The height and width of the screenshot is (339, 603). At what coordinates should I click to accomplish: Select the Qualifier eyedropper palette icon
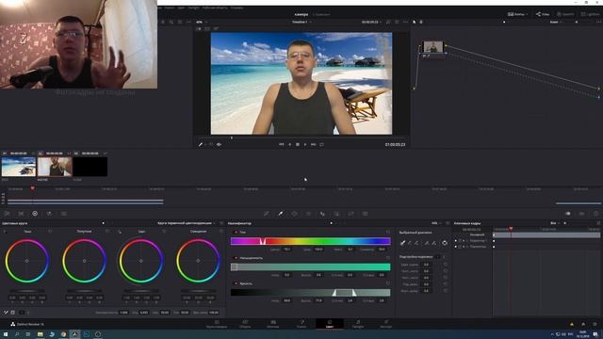click(281, 214)
